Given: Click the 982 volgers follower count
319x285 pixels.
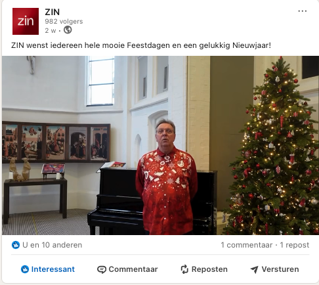Looking at the screenshot, I should [64, 22].
